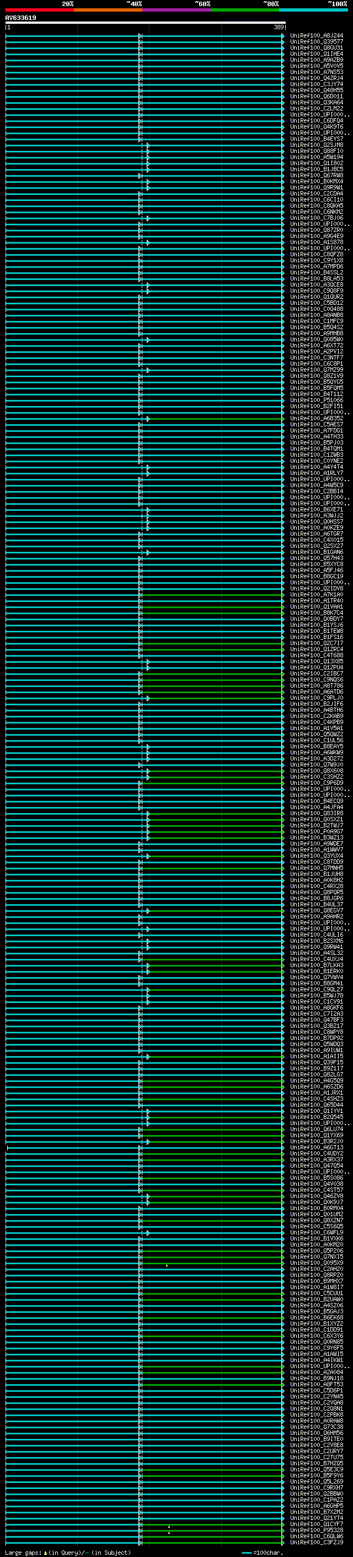This screenshot has height=1557, width=353.
Task: Select label UniRef100_A1V5A1
Action: (x=317, y=728)
